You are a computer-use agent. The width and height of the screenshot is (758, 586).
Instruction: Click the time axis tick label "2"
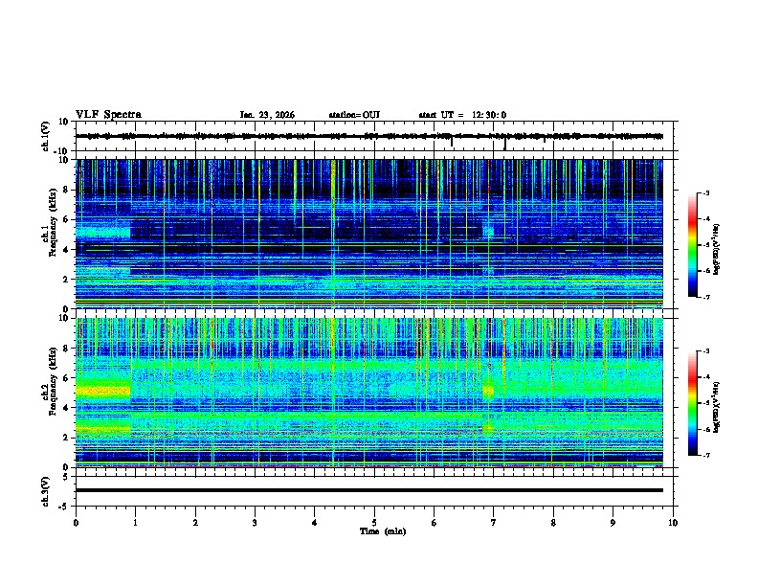[x=195, y=523]
